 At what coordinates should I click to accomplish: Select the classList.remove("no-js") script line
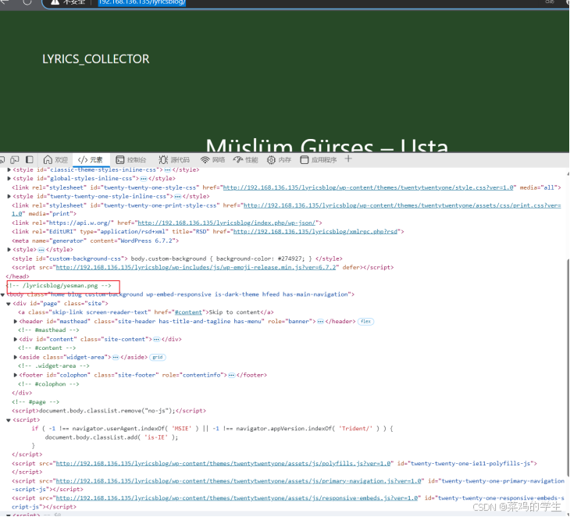[109, 411]
